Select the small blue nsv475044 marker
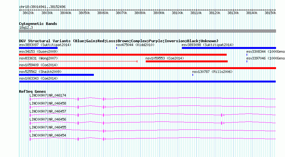The width and height of the screenshot is (285, 157). (x=117, y=48)
